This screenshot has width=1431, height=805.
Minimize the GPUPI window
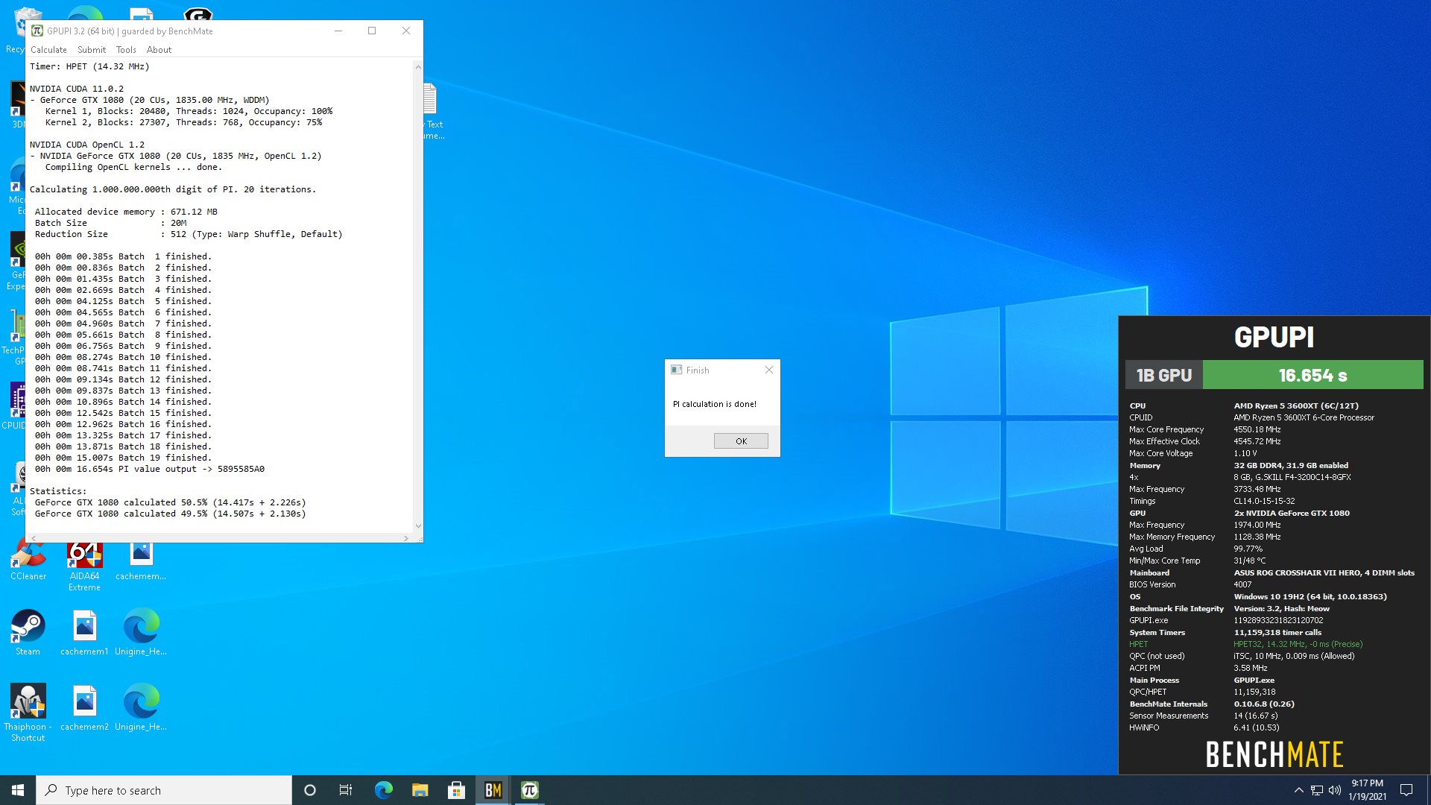338,31
